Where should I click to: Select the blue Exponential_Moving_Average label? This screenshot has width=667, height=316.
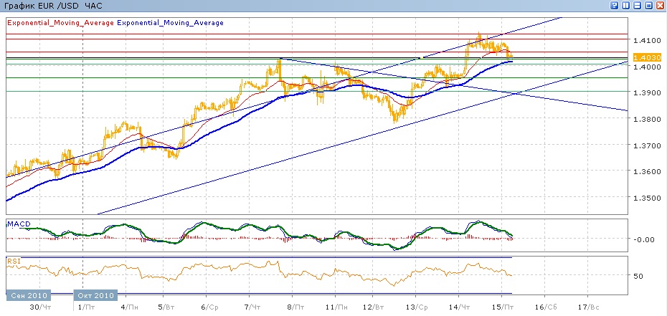tap(170, 23)
